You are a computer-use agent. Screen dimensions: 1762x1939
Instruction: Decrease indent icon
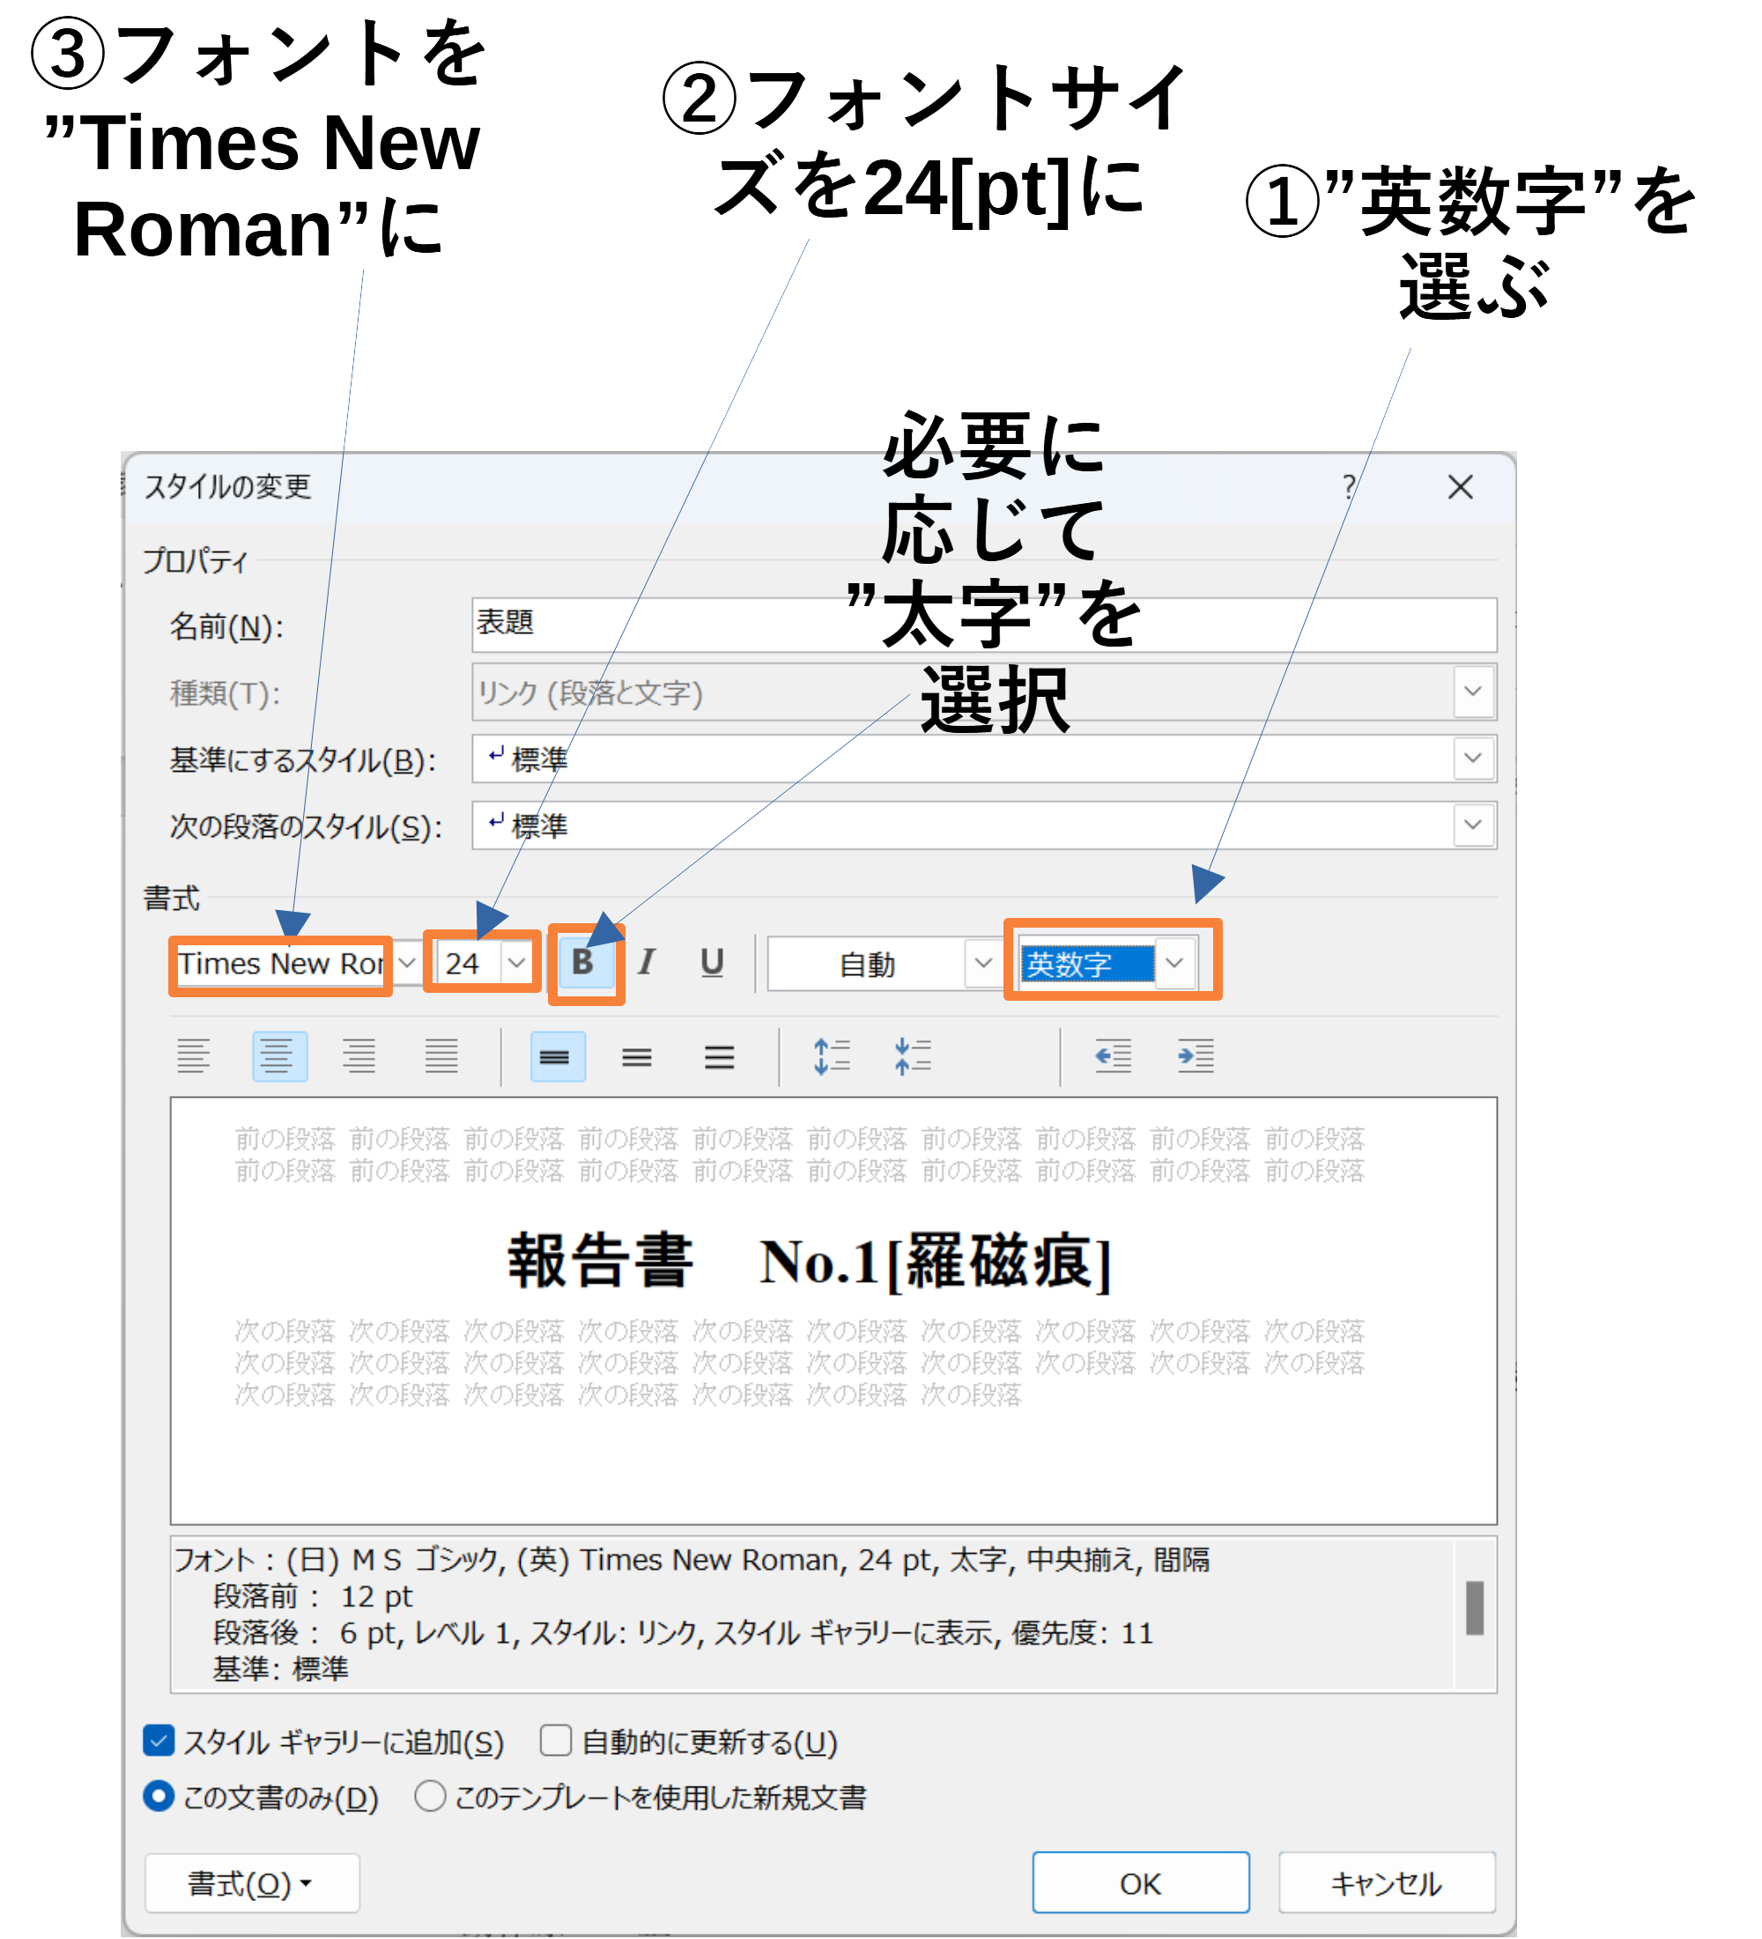[1113, 1056]
